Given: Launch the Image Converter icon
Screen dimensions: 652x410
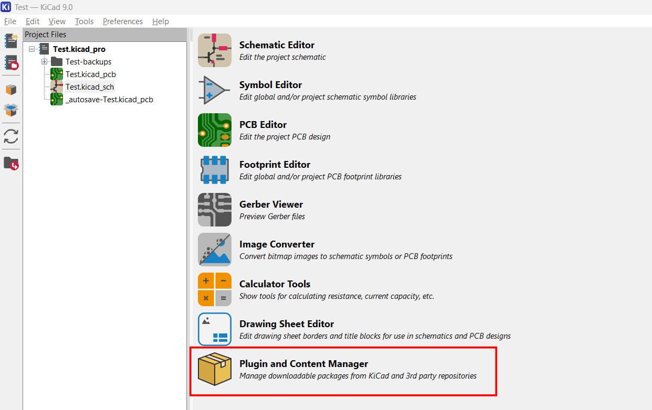Looking at the screenshot, I should (215, 250).
